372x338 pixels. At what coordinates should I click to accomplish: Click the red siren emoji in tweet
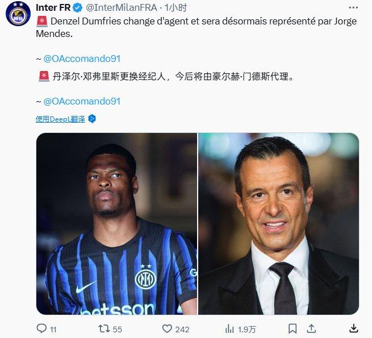pos(42,22)
